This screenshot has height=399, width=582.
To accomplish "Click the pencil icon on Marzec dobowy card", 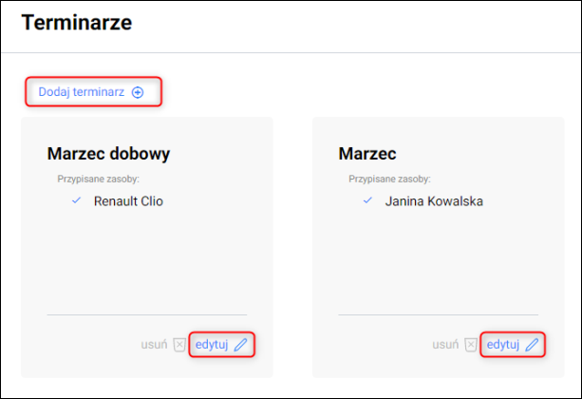I will tap(240, 345).
